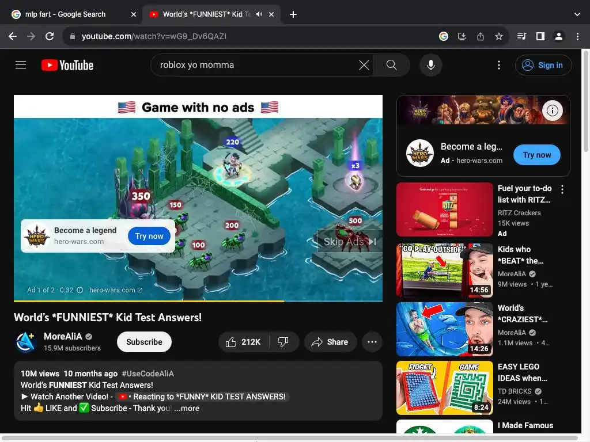The width and height of the screenshot is (590, 442).
Task: Click Become a leg... ad title
Action: (x=471, y=147)
